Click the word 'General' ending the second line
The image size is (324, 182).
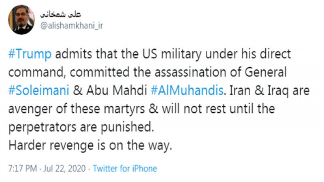(266, 72)
